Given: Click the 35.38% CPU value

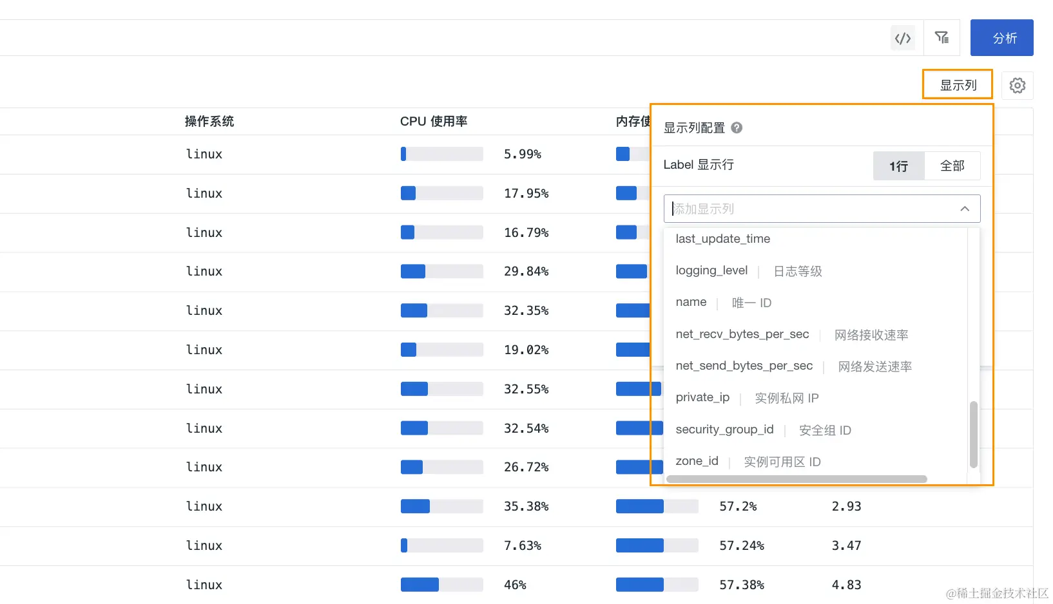Looking at the screenshot, I should (x=526, y=506).
